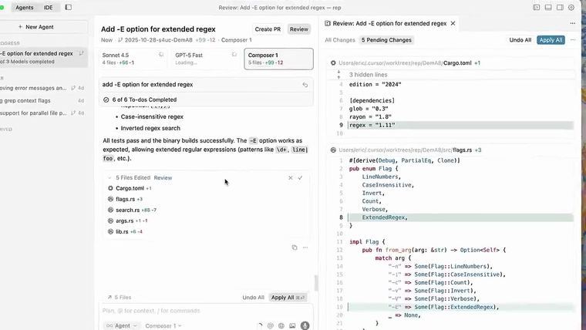The width and height of the screenshot is (586, 330).
Task: Focus the chat input 'Plan, @ for context'
Action: pos(207,311)
